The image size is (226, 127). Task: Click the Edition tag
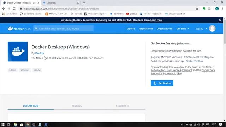pyautogui.click(x=13, y=70)
